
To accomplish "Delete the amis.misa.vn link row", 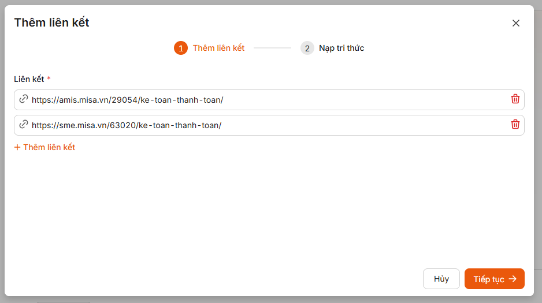I will (515, 99).
